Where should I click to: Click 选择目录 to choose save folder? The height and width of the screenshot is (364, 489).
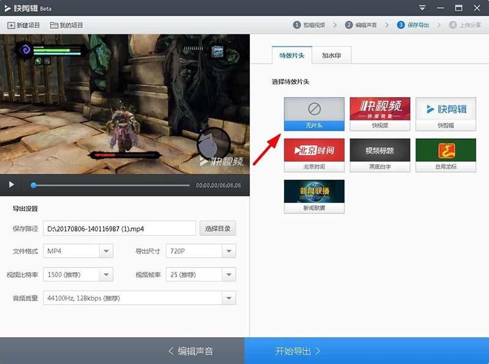click(x=219, y=227)
